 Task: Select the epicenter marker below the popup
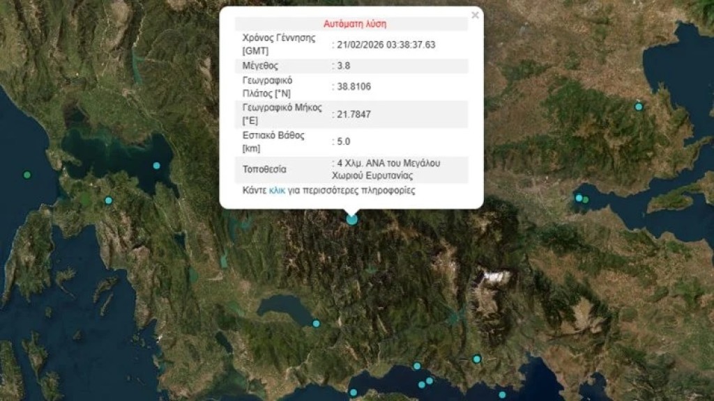[352, 219]
